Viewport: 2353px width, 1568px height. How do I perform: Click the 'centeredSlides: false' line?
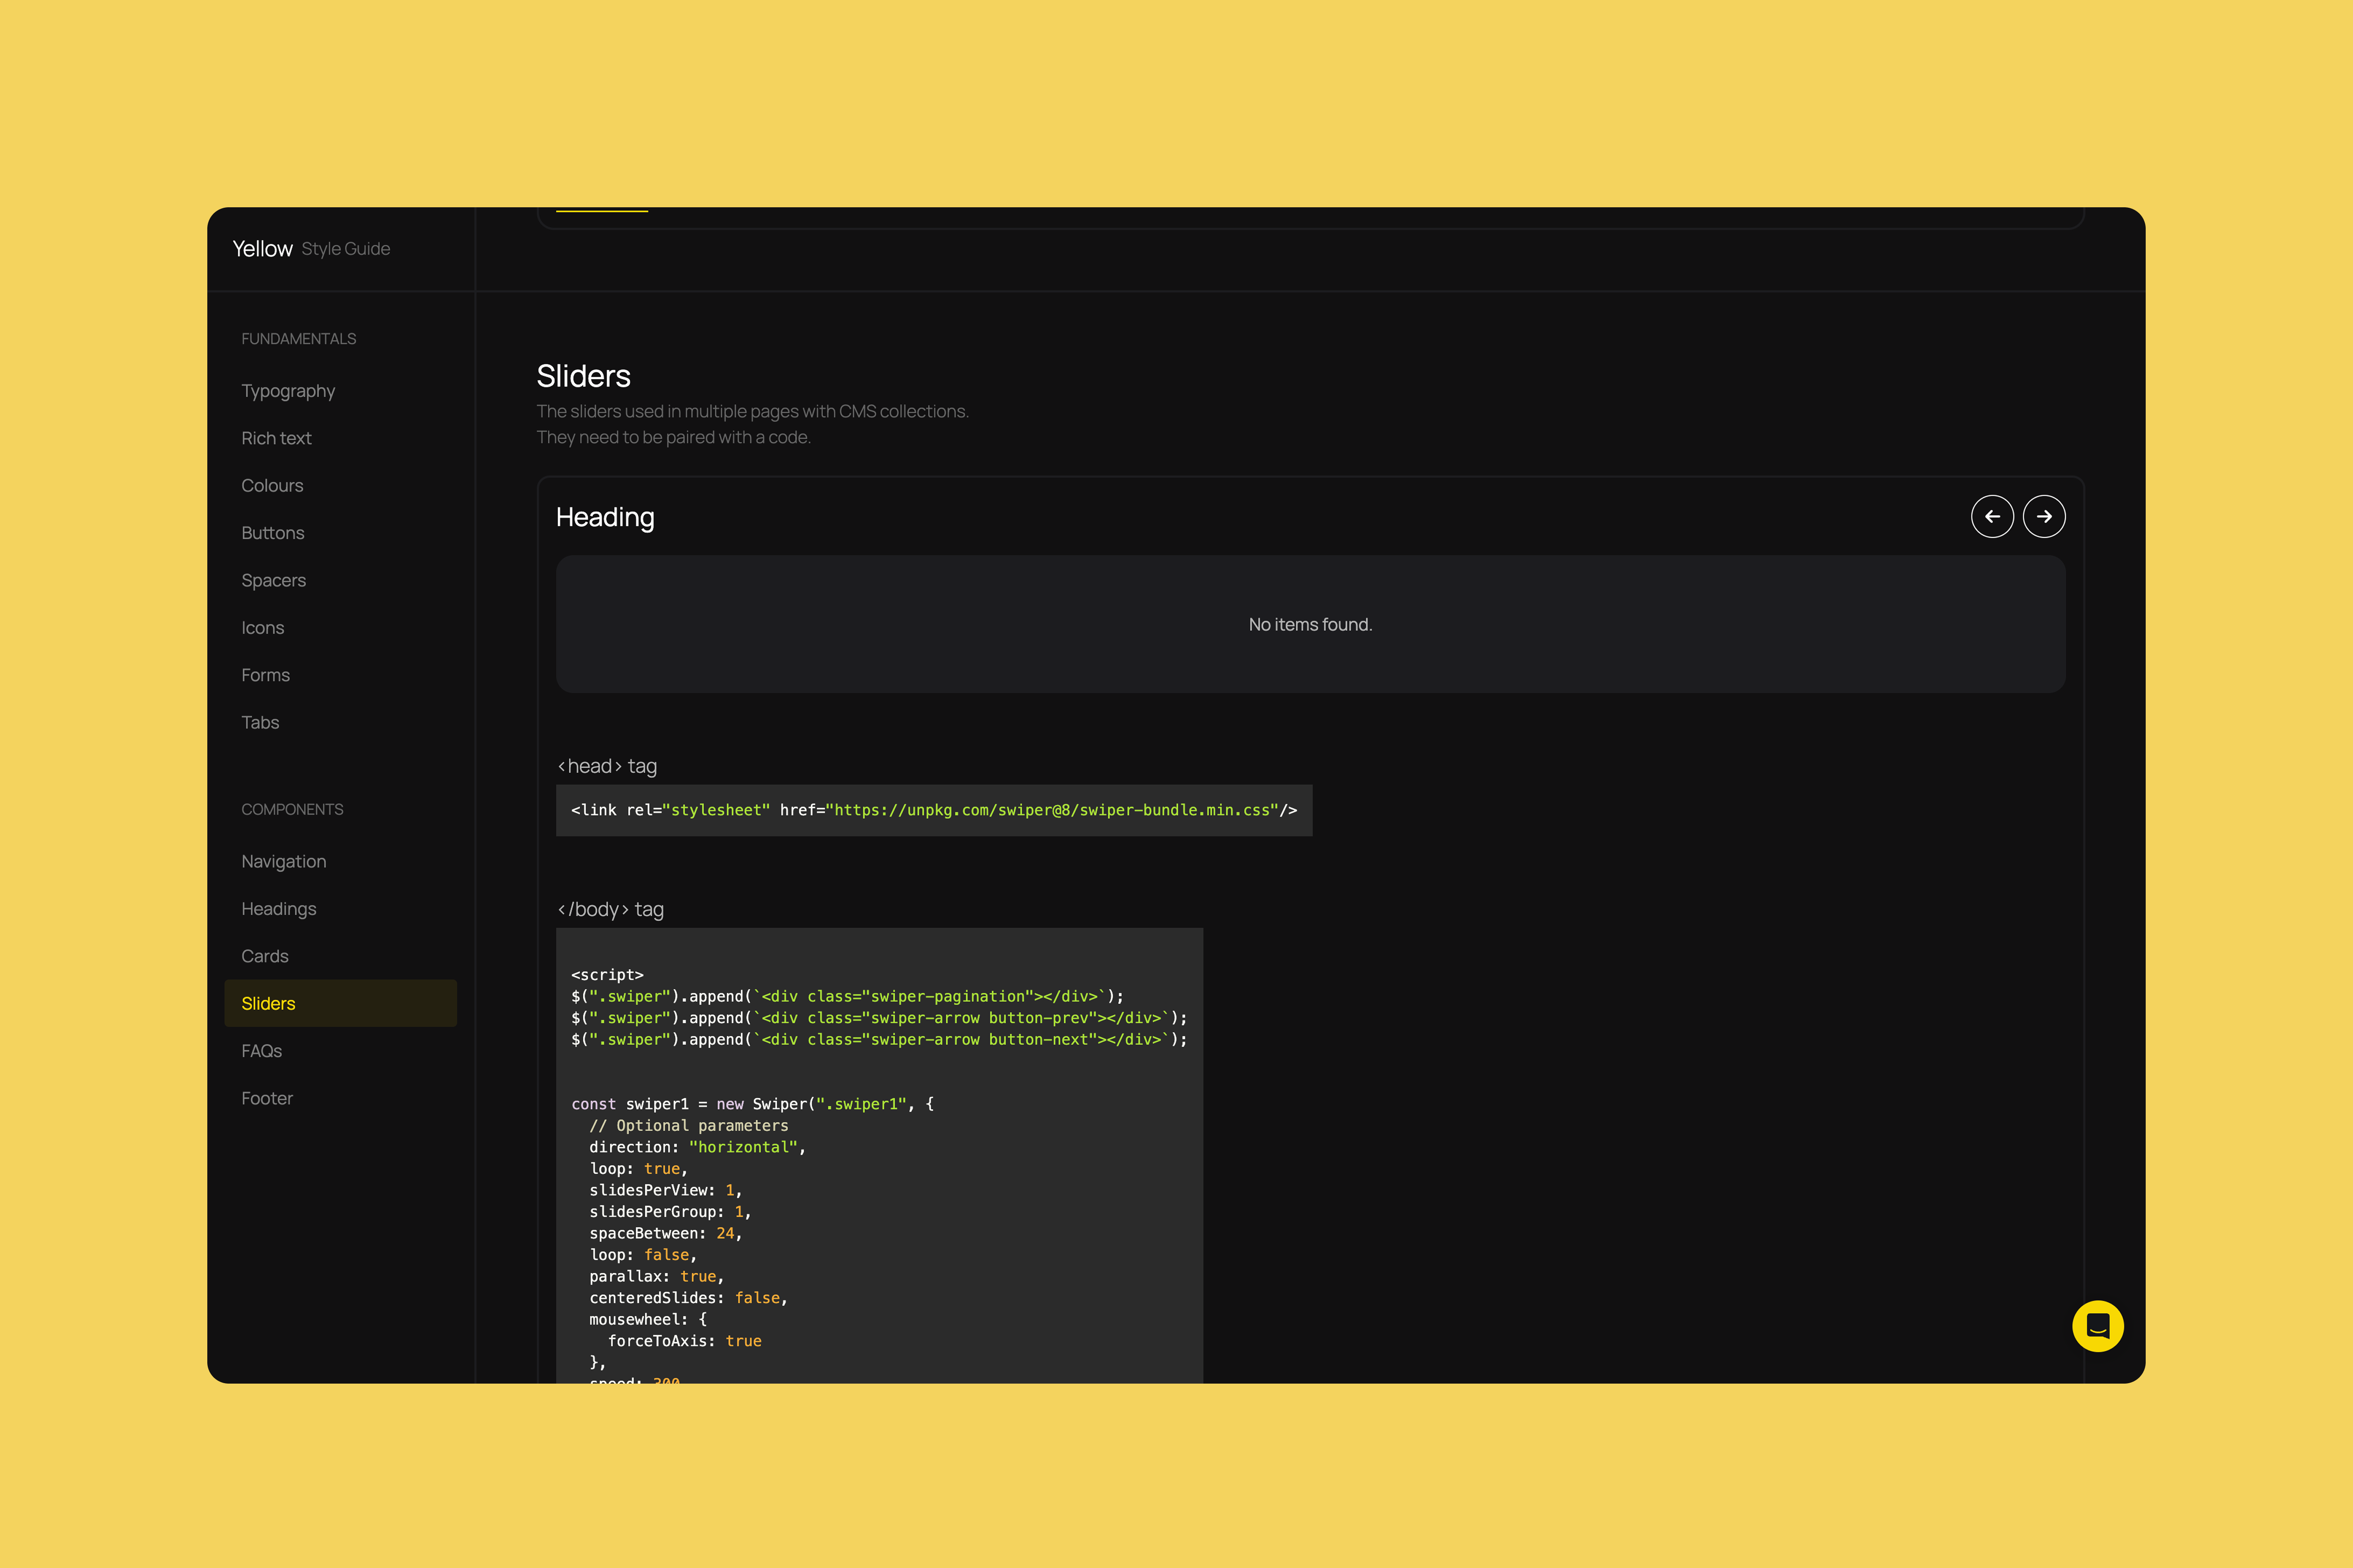click(689, 1298)
